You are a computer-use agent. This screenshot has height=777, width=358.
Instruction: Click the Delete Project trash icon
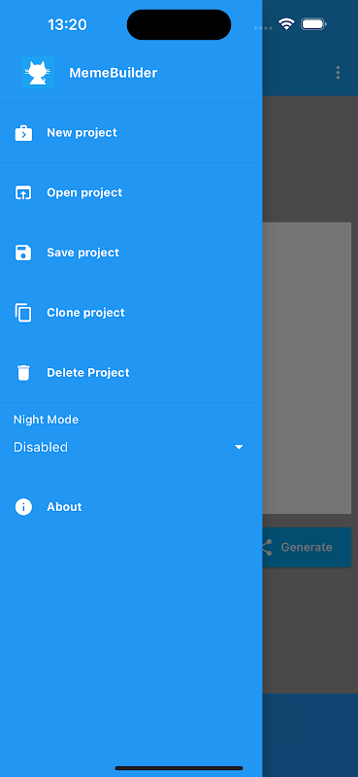pyautogui.click(x=23, y=373)
